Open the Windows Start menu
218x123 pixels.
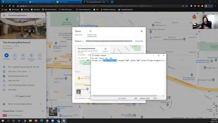click(x=3, y=121)
